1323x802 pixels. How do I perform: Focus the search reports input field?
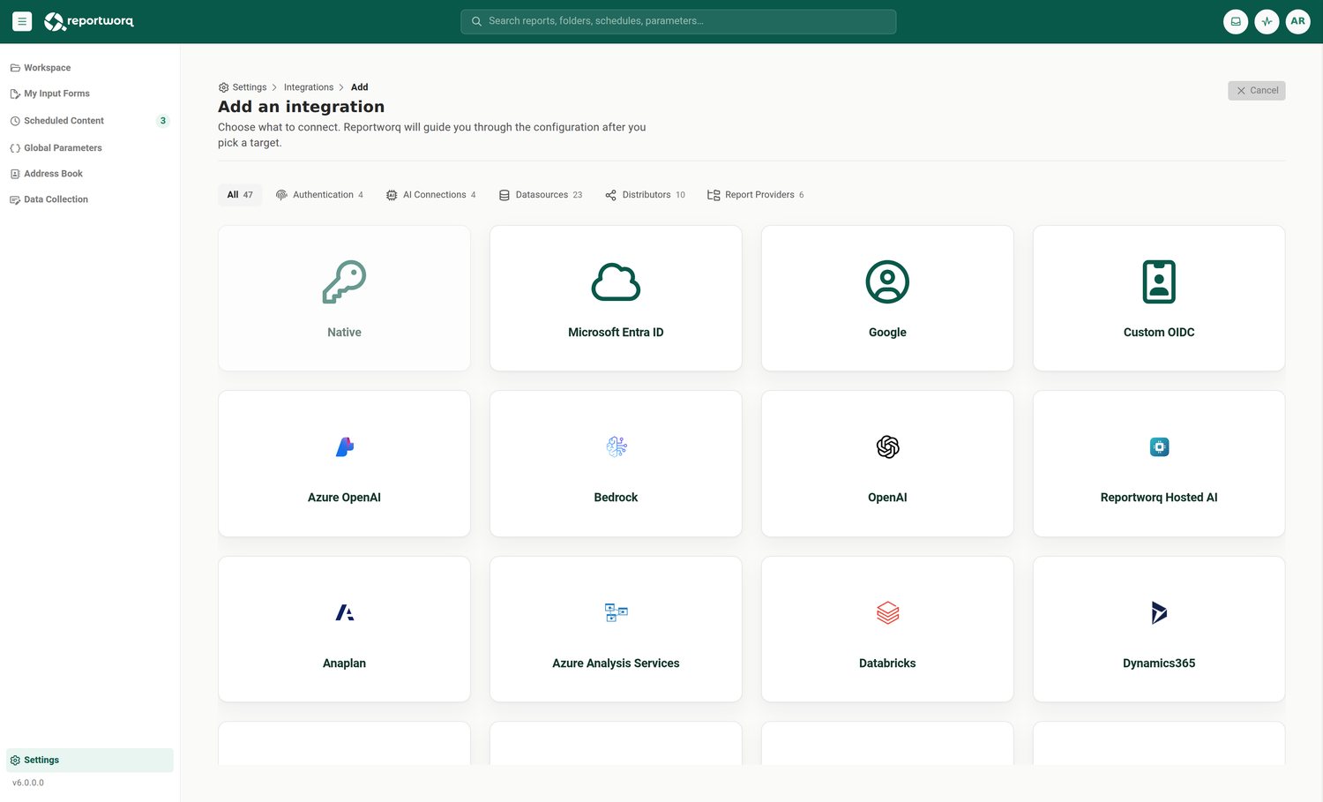pyautogui.click(x=678, y=21)
